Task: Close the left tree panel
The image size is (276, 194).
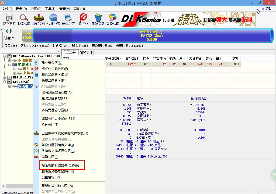Action: tap(58, 51)
